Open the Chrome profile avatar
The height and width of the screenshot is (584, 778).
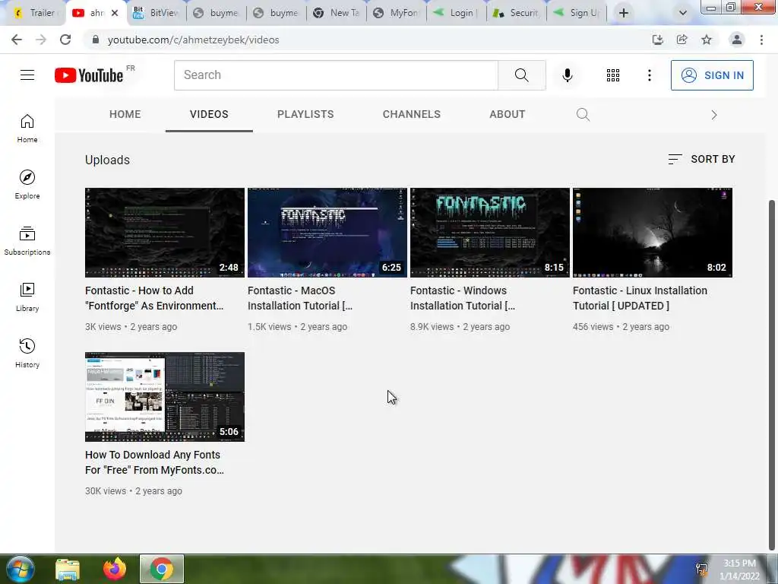point(737,40)
